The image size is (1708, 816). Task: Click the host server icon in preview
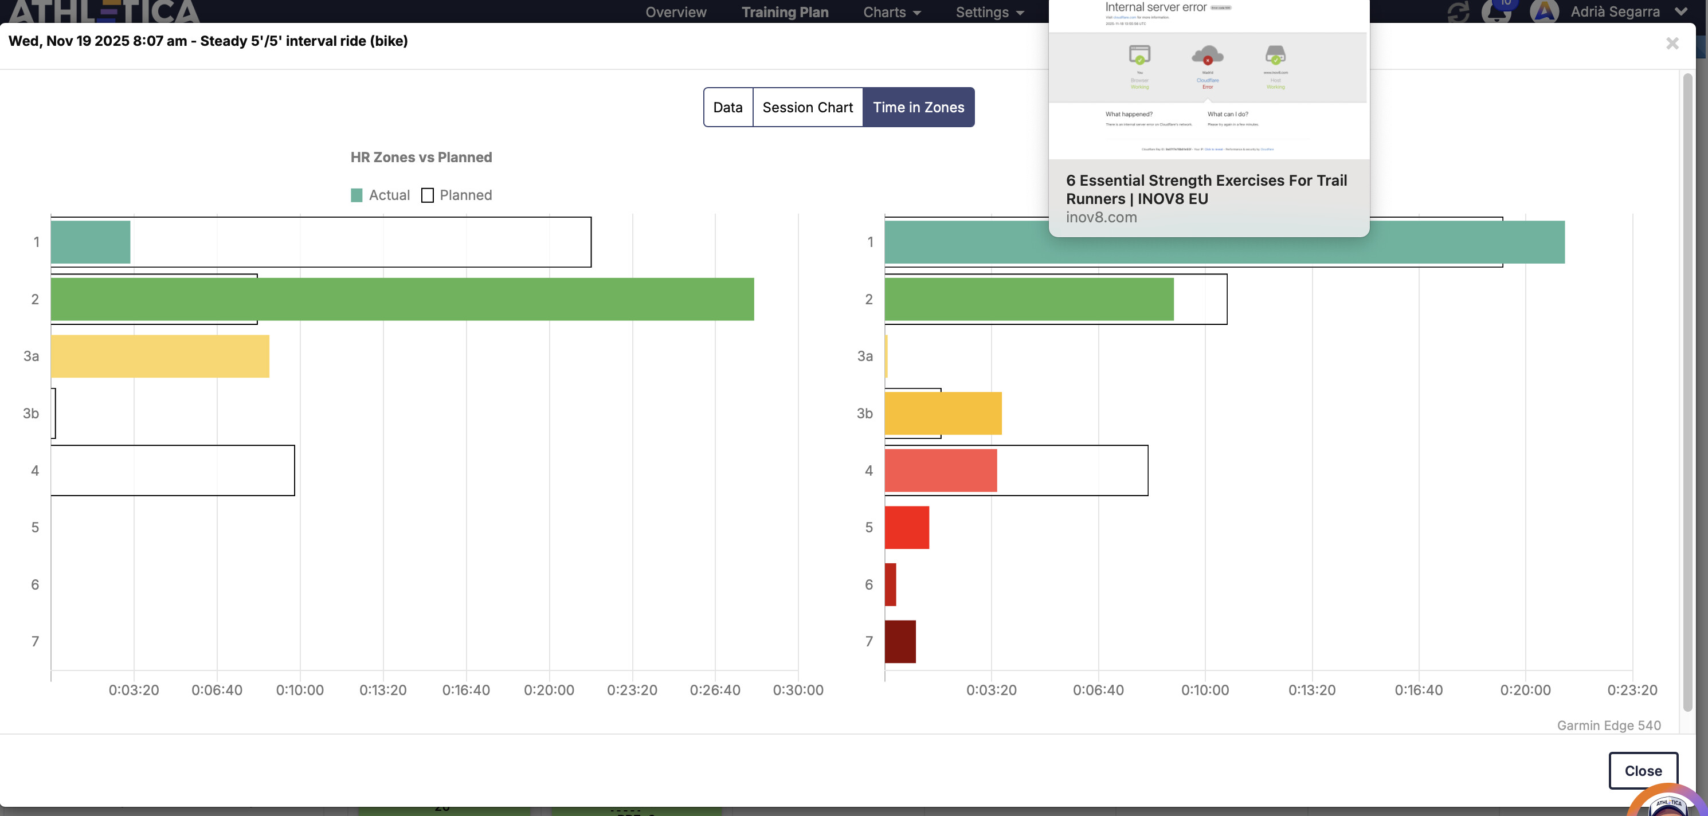[1275, 54]
